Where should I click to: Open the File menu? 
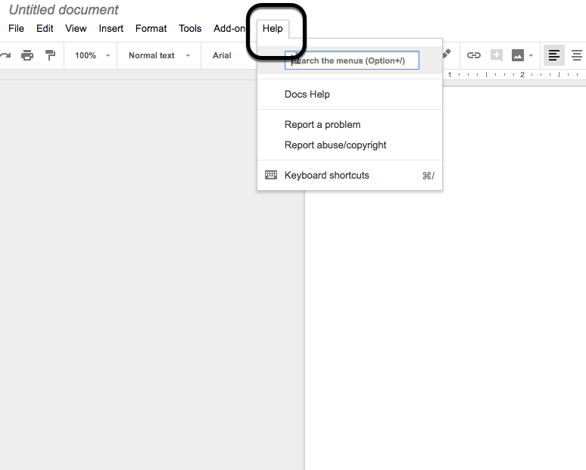pos(16,29)
